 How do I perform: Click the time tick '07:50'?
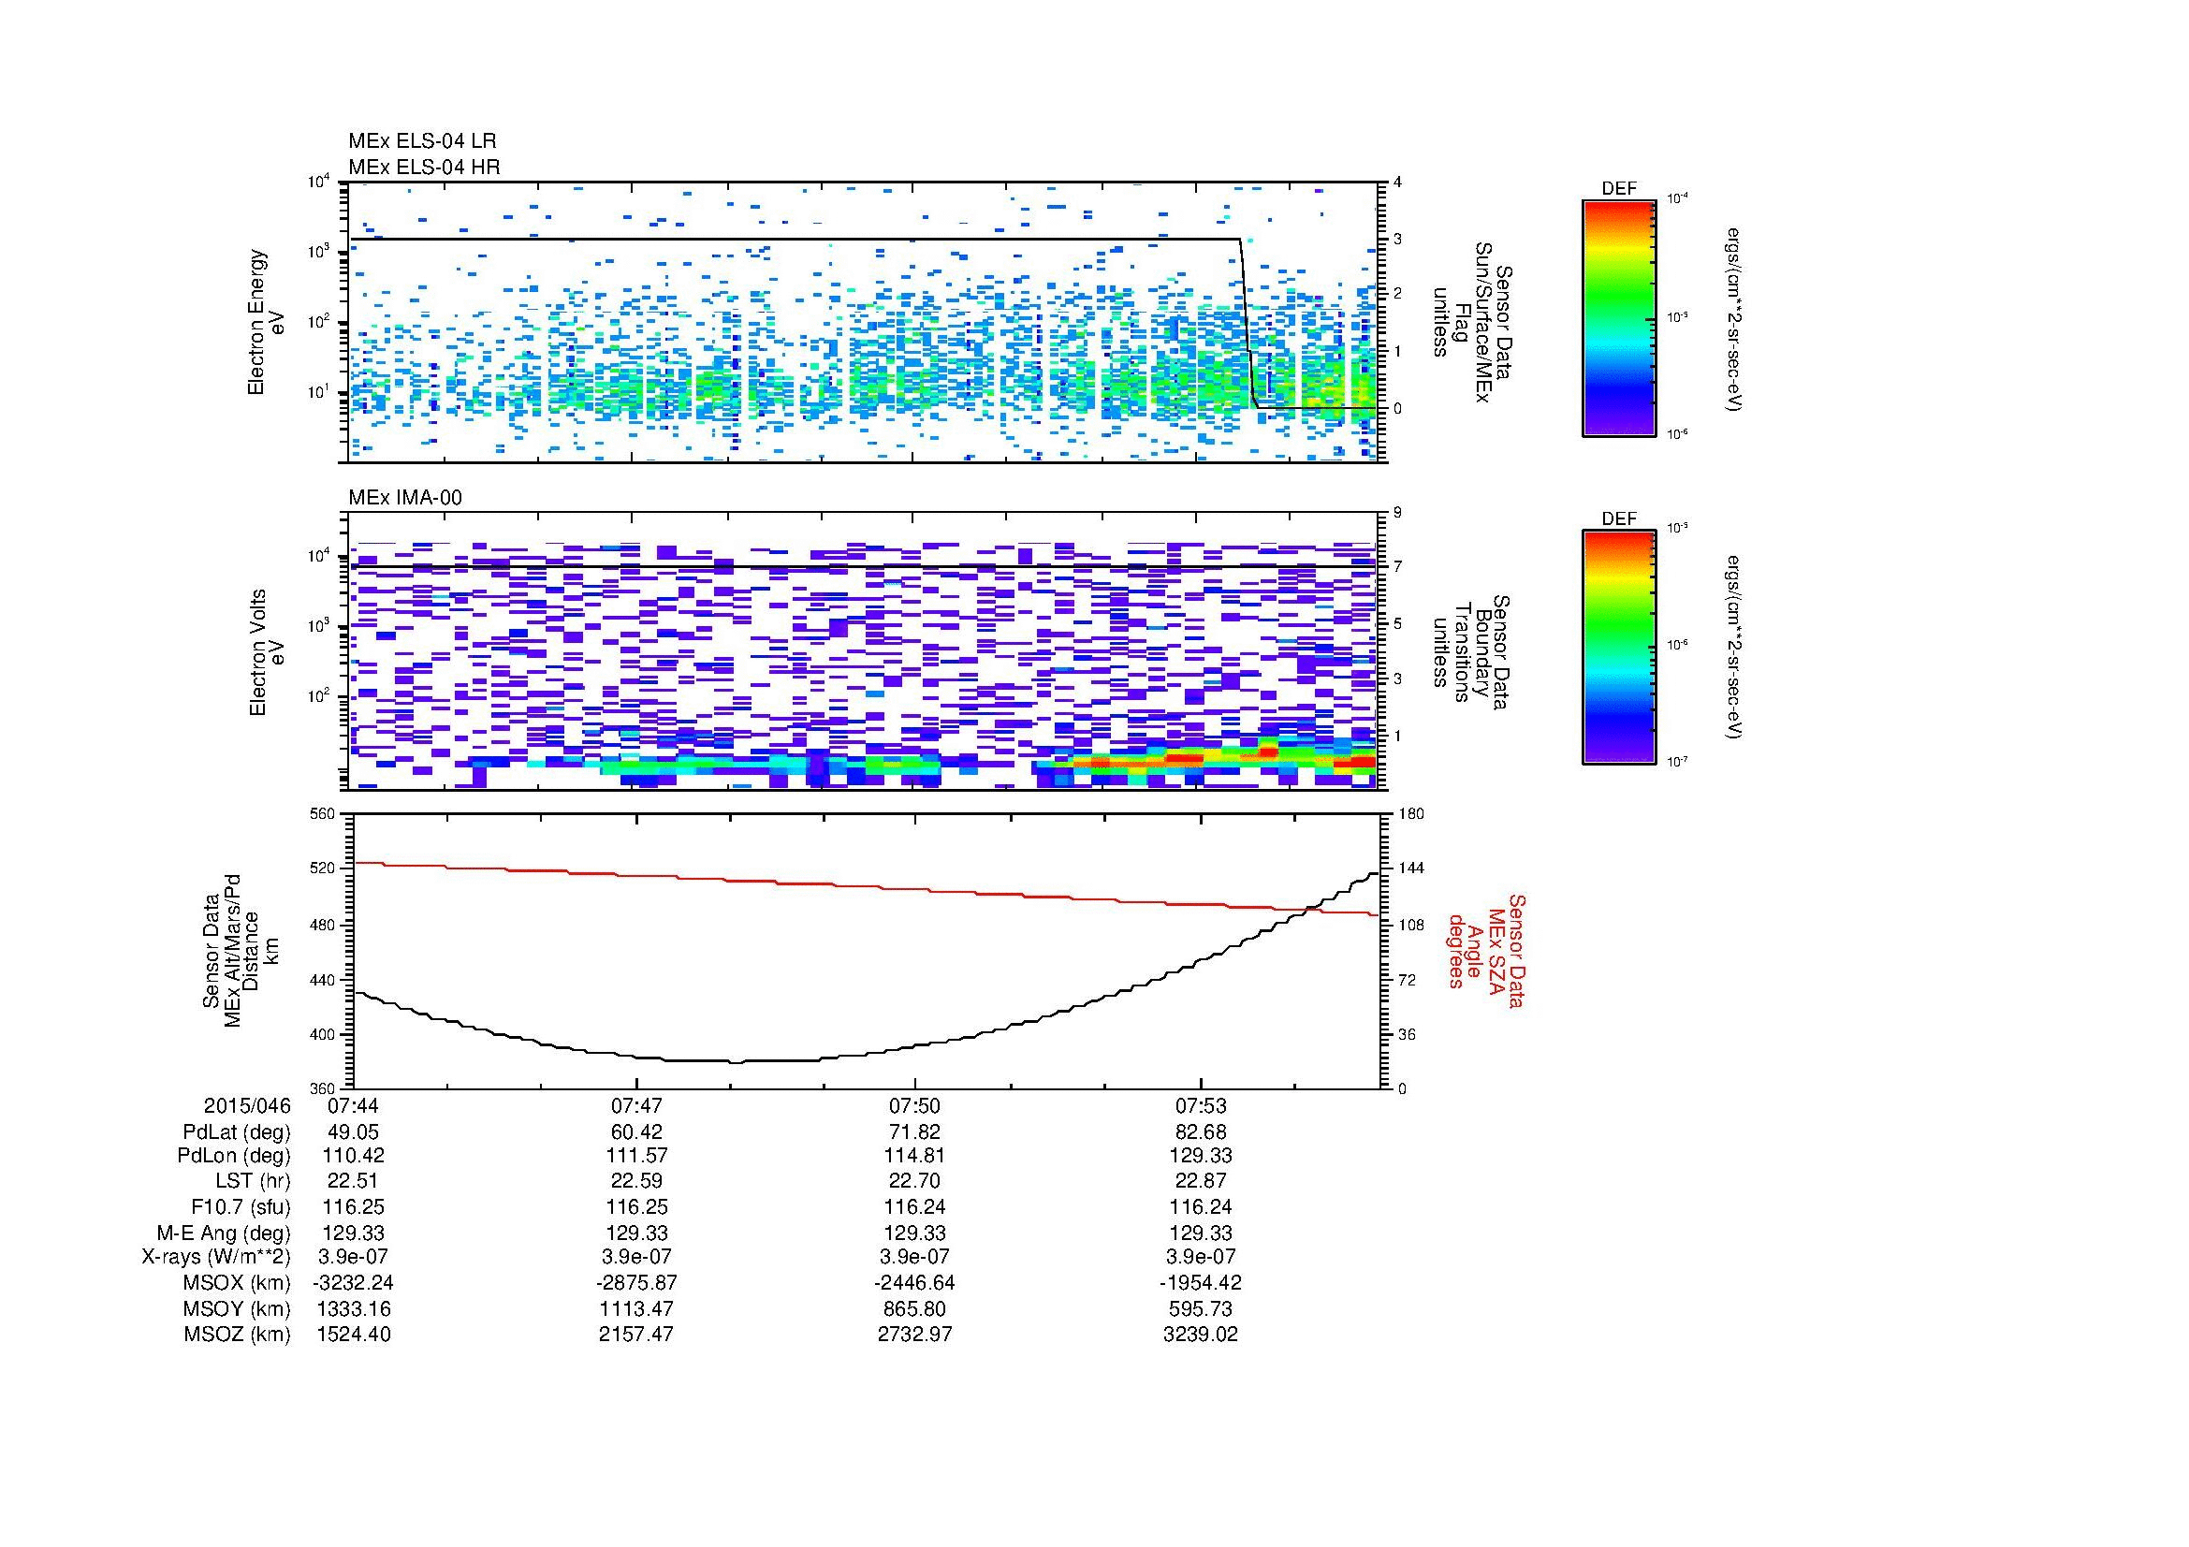click(914, 1105)
